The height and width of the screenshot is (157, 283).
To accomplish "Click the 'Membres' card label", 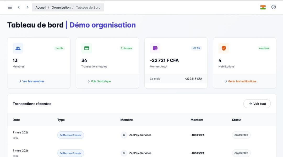I will tap(18, 66).
